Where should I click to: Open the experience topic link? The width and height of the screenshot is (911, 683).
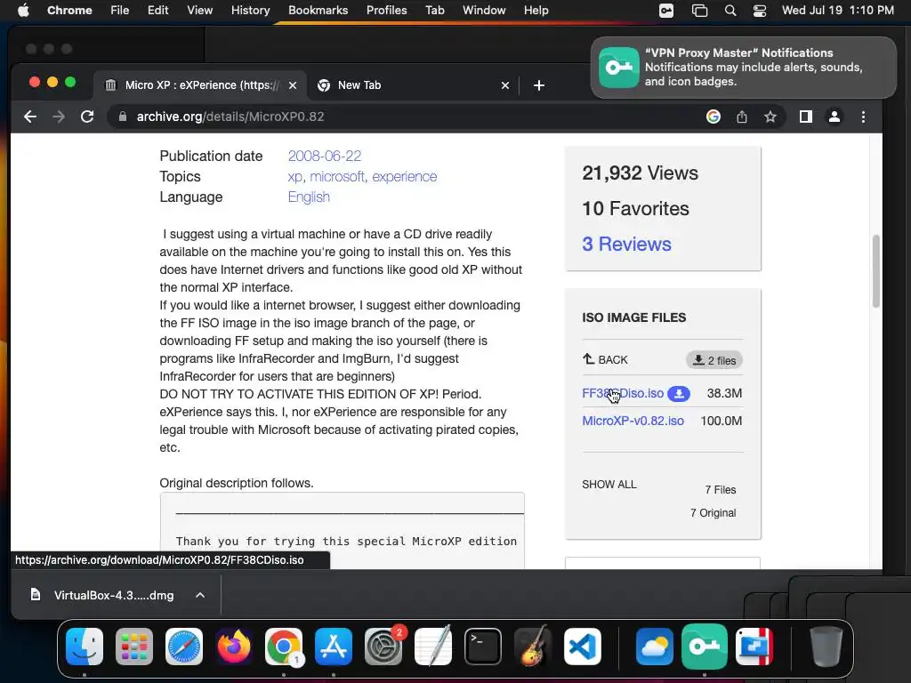(x=405, y=177)
